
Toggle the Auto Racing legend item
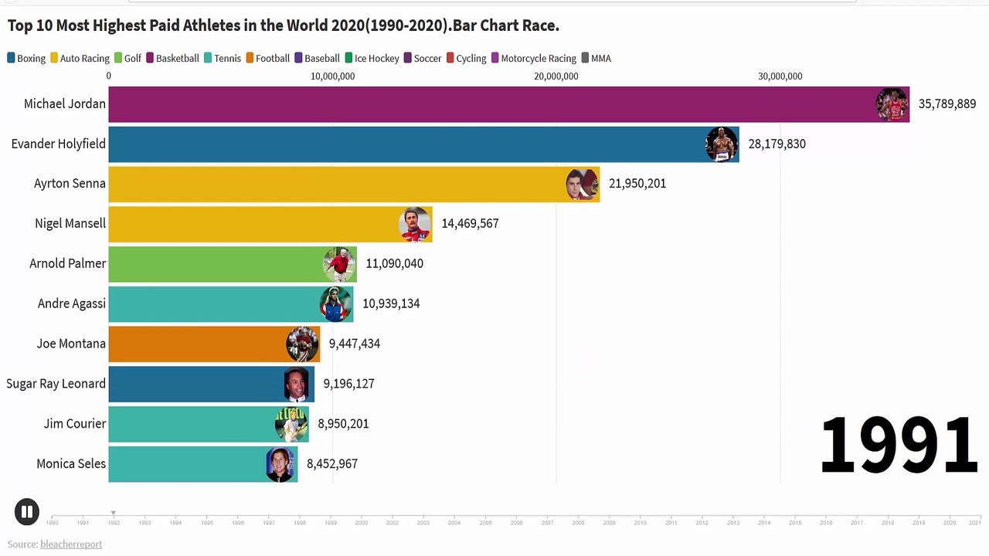tap(80, 58)
